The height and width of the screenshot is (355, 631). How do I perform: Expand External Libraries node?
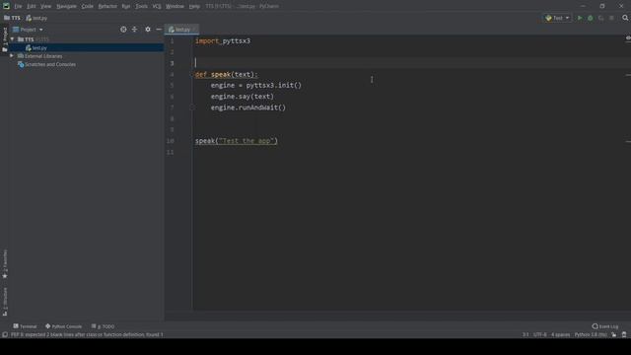(x=12, y=56)
